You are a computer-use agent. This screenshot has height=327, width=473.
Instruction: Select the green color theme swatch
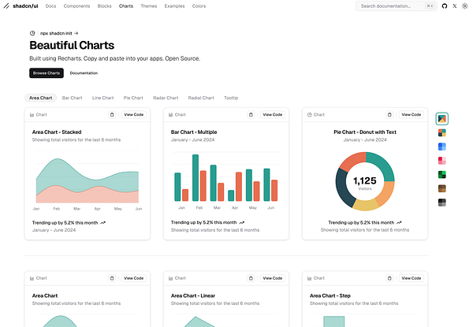pyautogui.click(x=442, y=174)
